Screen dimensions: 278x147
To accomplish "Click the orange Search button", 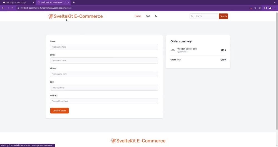I will point(224,16).
